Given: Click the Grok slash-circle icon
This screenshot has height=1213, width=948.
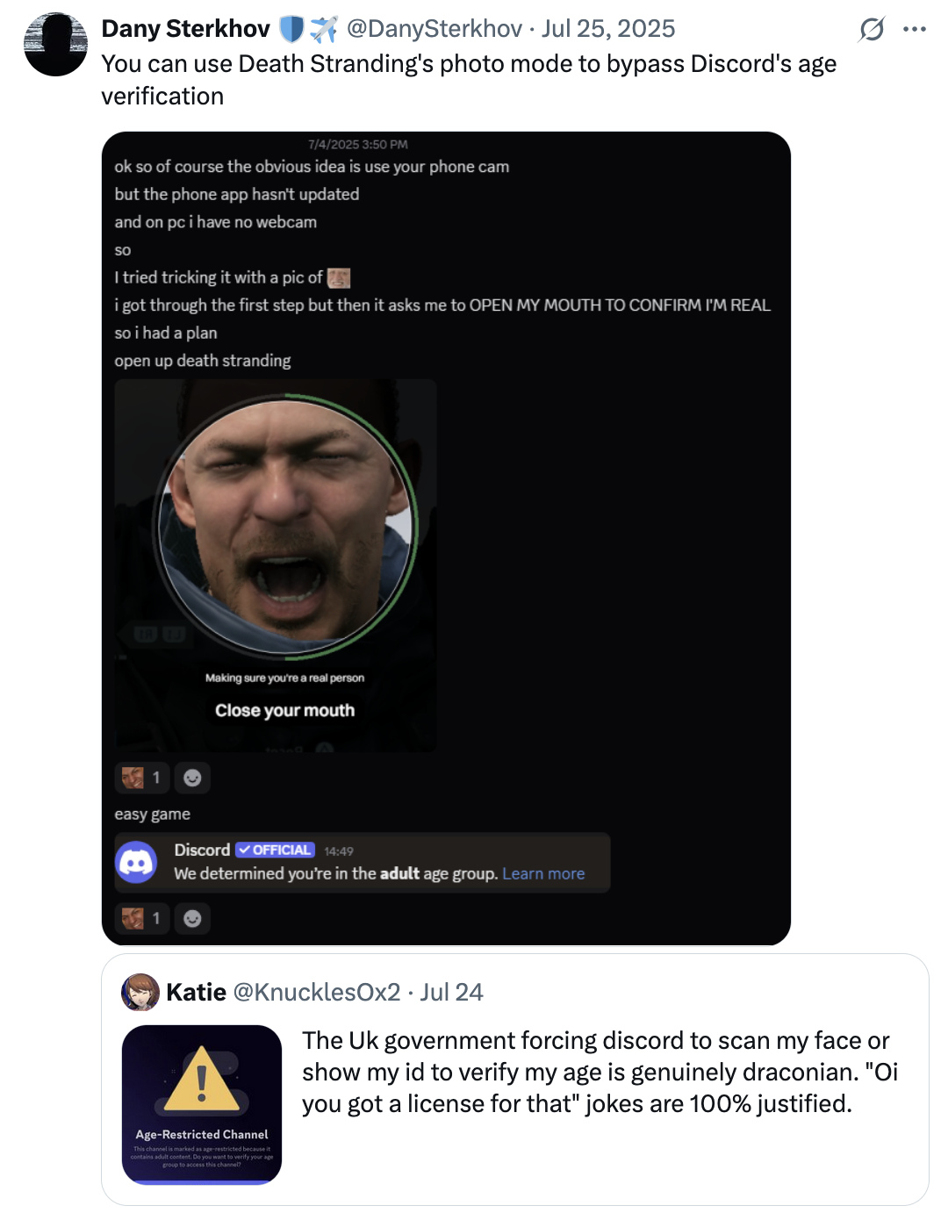Looking at the screenshot, I should (872, 29).
